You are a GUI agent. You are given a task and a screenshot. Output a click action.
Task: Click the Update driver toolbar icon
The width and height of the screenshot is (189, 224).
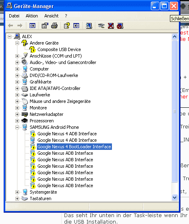click(101, 26)
